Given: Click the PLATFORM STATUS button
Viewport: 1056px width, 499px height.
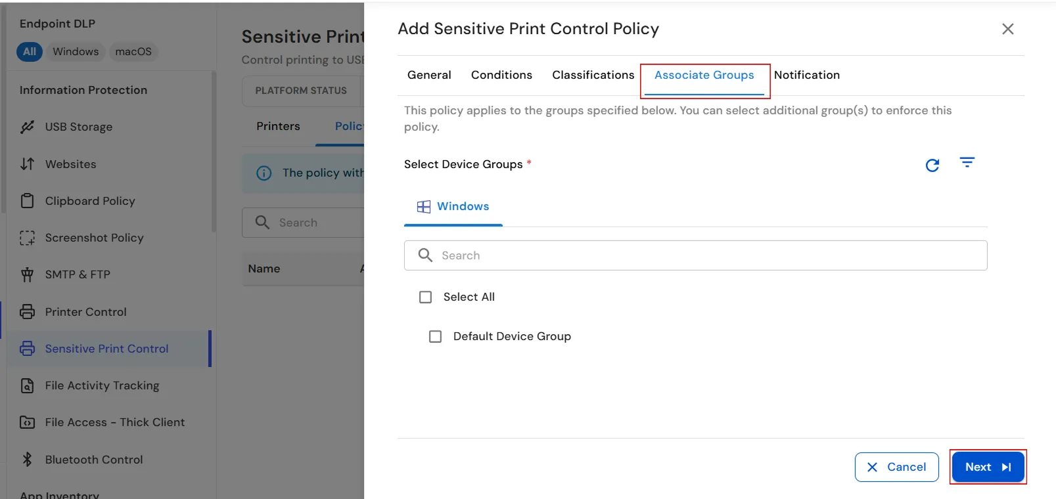Looking at the screenshot, I should tap(301, 91).
